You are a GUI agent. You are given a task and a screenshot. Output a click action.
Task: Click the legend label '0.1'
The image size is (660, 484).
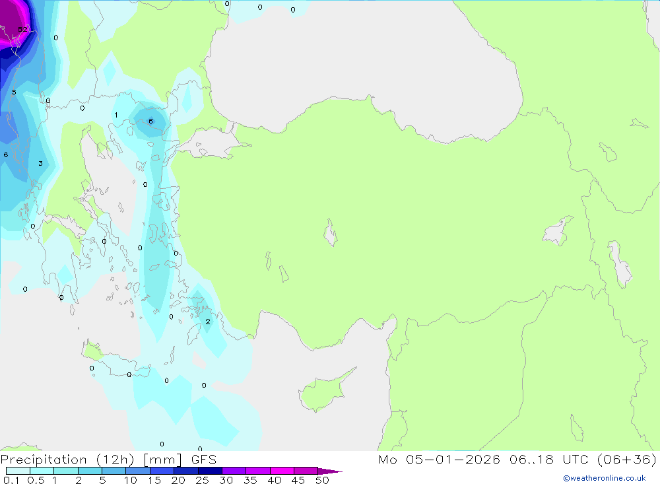(x=11, y=480)
